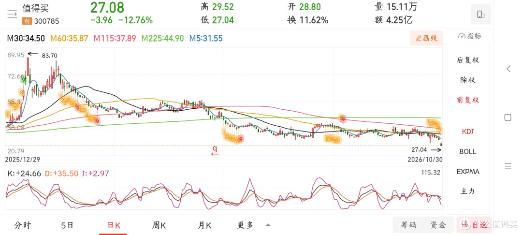Viewport: 522px width, 235px height.
Task: Expand the 更多 period options
Action: (246, 225)
